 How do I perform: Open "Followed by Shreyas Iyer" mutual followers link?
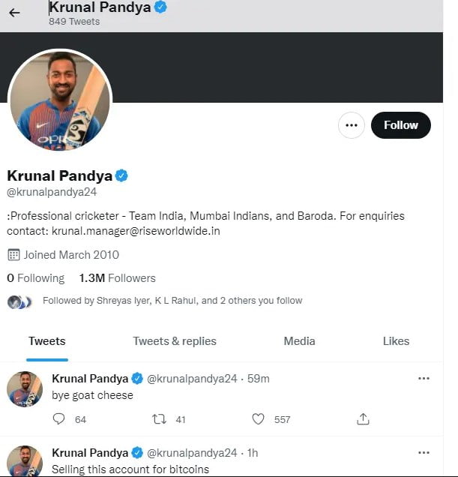[x=172, y=301]
